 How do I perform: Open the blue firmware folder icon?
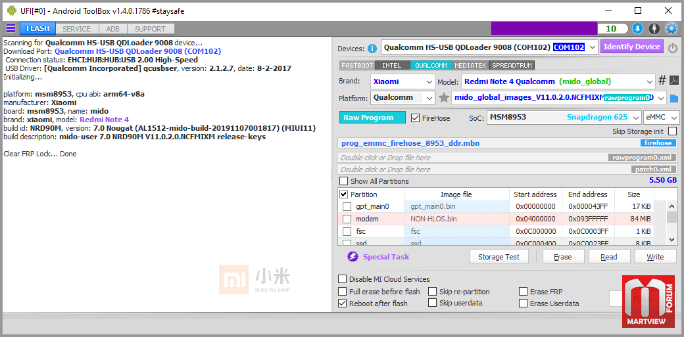pos(674,99)
